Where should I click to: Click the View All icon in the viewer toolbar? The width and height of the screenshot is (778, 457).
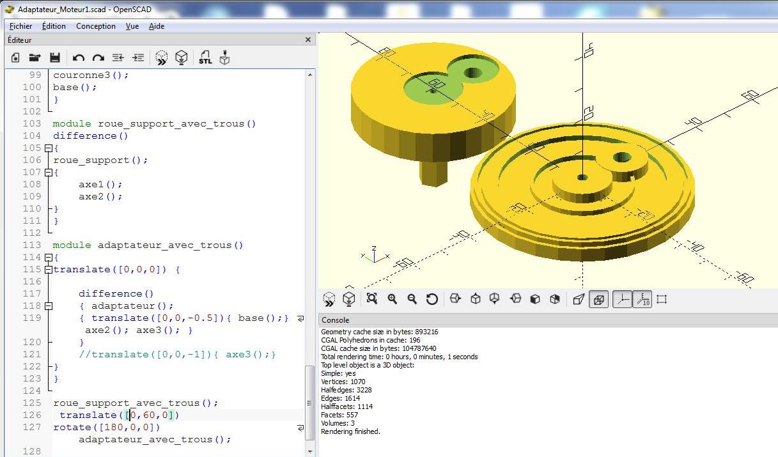point(372,299)
